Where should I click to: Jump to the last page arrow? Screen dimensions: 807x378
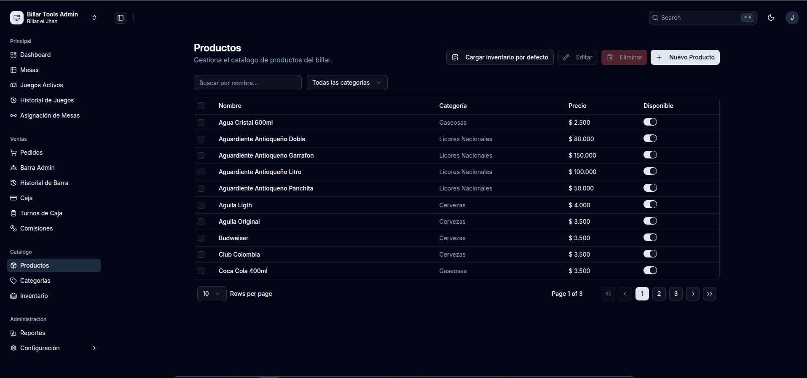pos(710,294)
